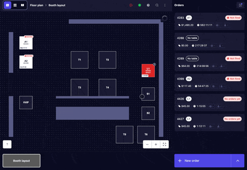The width and height of the screenshot is (247, 170).
Task: Open the help question mark button
Action: 7,144
